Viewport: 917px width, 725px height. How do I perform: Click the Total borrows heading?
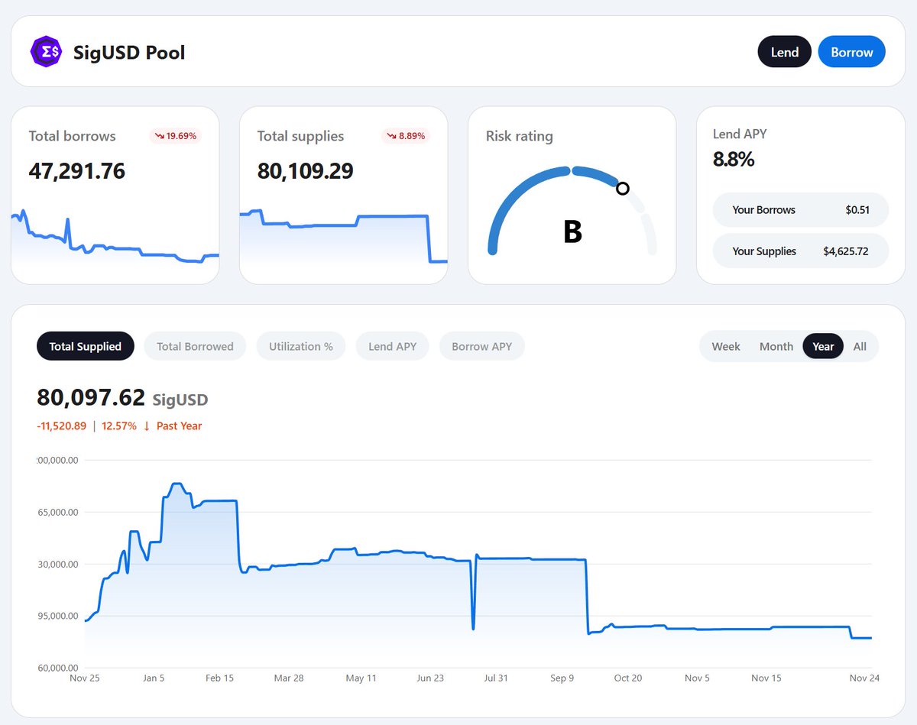coord(72,136)
